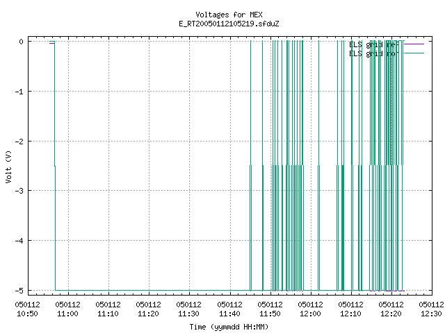
Task: Click the 'Volt (V)' y-axis label
Action: [x=8, y=166]
